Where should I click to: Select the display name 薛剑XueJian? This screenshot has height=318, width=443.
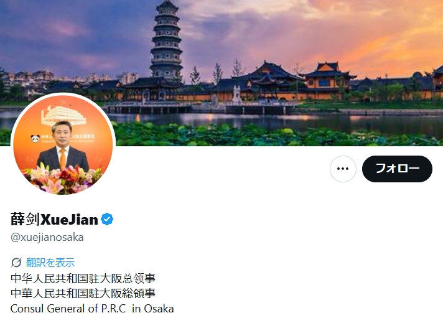(x=54, y=219)
